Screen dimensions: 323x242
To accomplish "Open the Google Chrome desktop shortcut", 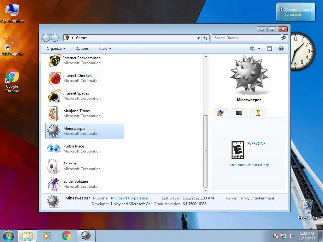I will (x=12, y=81).
